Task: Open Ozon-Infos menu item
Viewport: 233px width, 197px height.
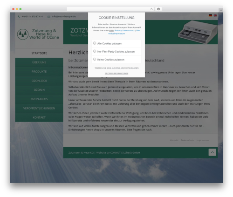Action: click(39, 99)
